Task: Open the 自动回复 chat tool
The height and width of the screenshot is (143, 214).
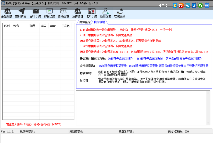Action: (x=64, y=13)
